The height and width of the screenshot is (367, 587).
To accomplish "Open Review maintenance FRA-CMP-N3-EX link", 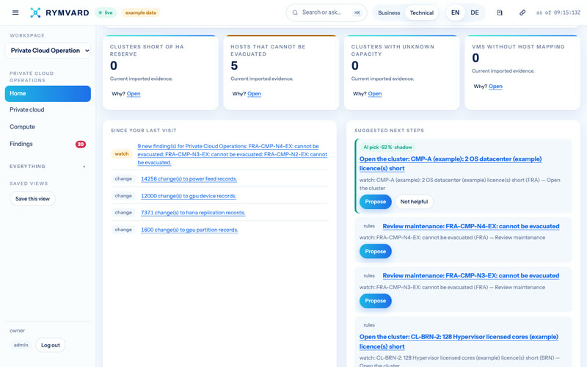I will (471, 276).
